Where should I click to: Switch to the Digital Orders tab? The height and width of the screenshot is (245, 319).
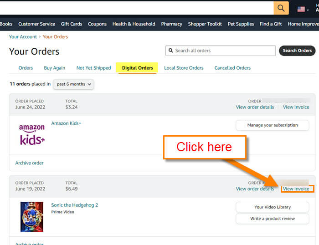(x=137, y=68)
